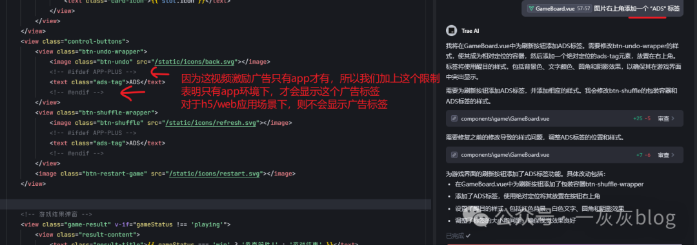Click the "btn-restart-game" class name in code
Image resolution: width=697 pixels, height=245 pixels.
coord(115,174)
